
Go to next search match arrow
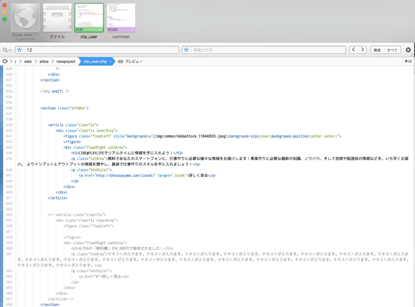[x=362, y=50]
